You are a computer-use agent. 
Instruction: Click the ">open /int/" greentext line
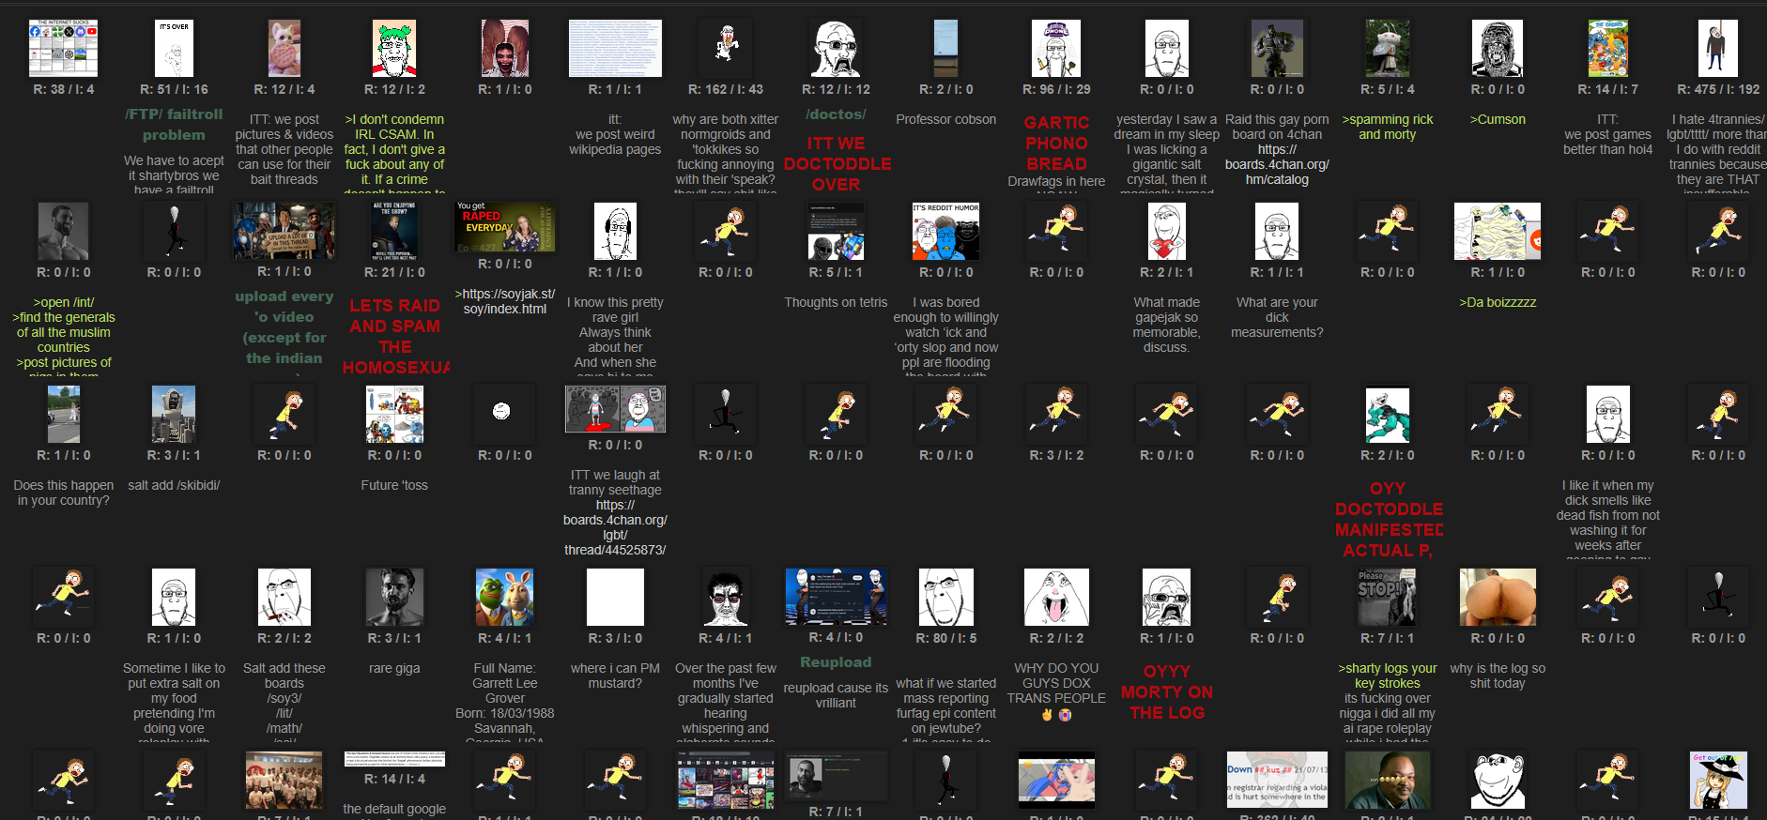(x=64, y=302)
